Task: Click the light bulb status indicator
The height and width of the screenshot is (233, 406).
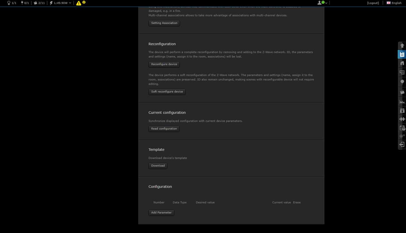Action: (12, 3)
